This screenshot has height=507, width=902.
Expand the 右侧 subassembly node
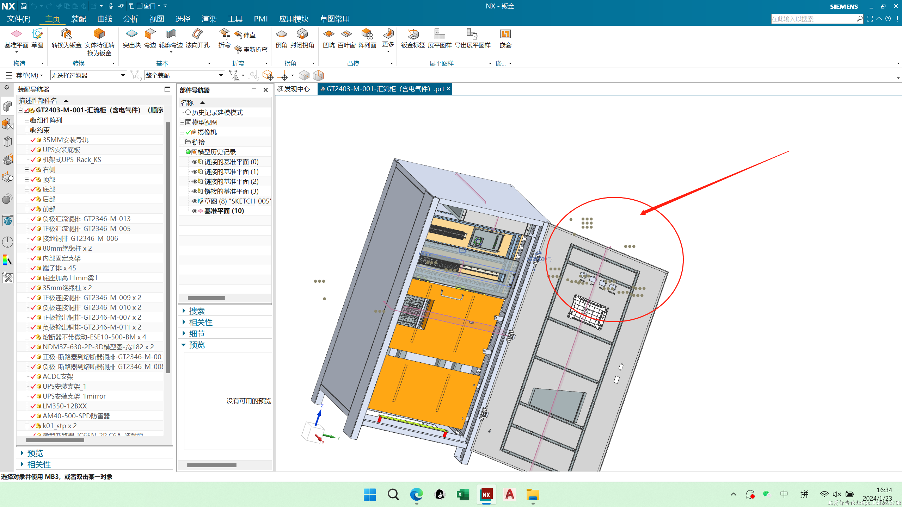coord(27,169)
